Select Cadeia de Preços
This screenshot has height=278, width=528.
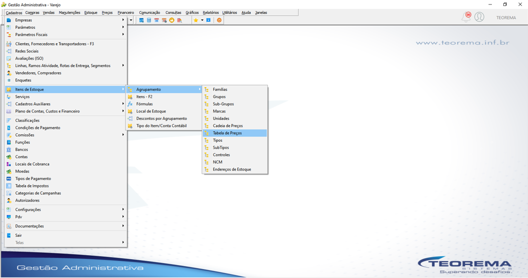[x=235, y=126]
